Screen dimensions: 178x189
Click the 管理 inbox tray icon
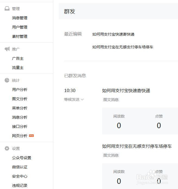point(7,9)
